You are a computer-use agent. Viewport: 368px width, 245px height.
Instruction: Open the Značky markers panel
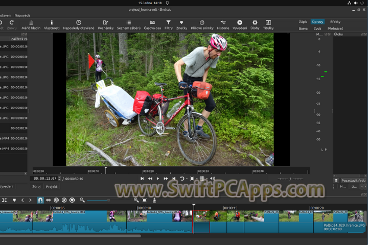[x=181, y=25]
